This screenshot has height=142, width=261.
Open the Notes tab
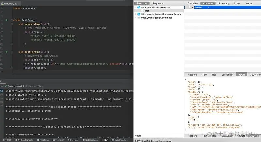pos(249,3)
